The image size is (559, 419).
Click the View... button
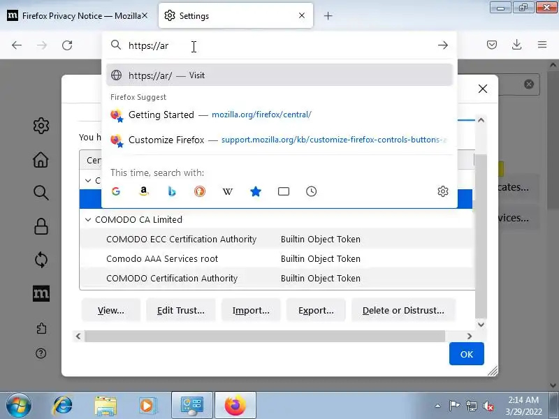(111, 310)
